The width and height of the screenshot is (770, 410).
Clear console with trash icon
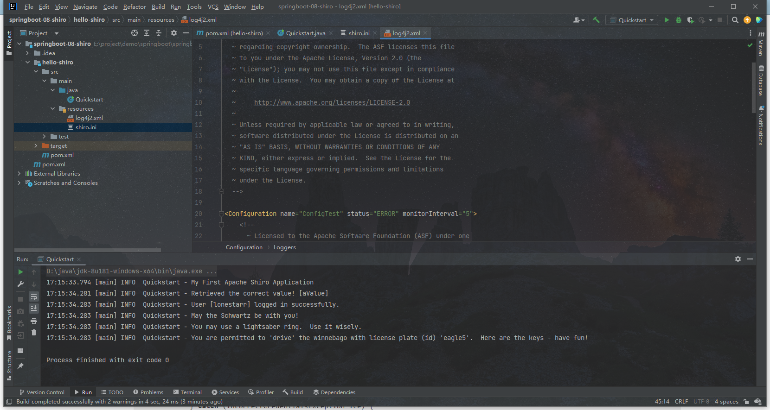pyautogui.click(x=34, y=333)
